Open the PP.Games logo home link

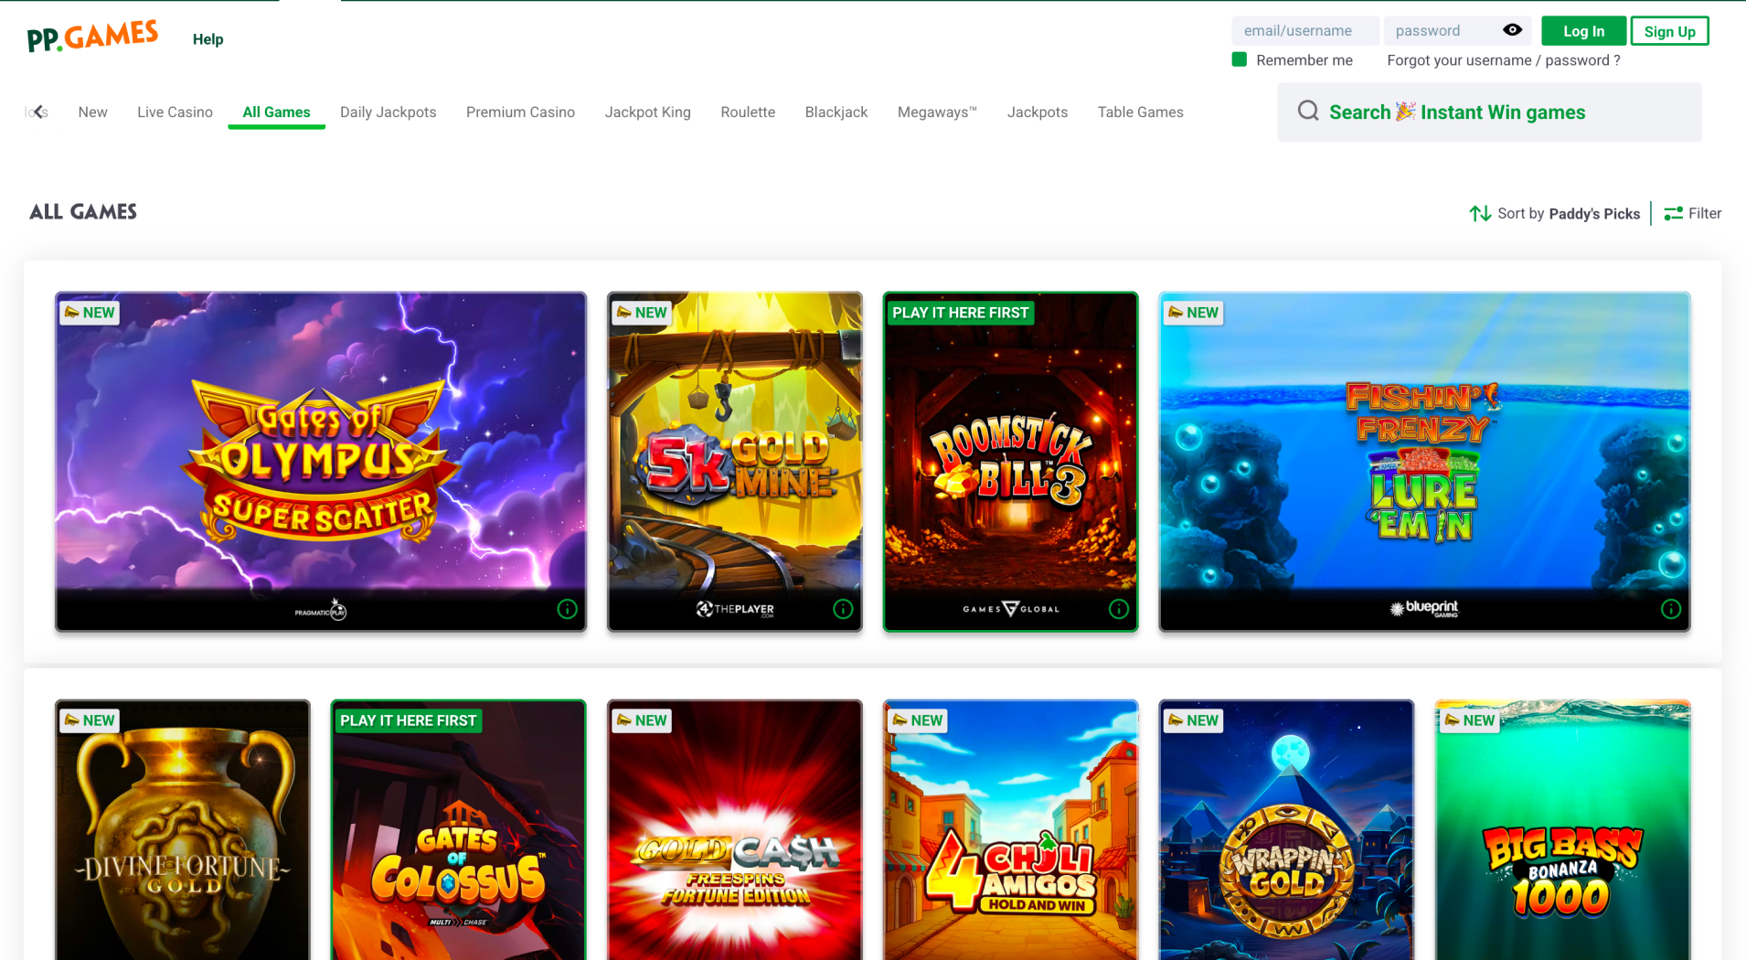click(92, 36)
